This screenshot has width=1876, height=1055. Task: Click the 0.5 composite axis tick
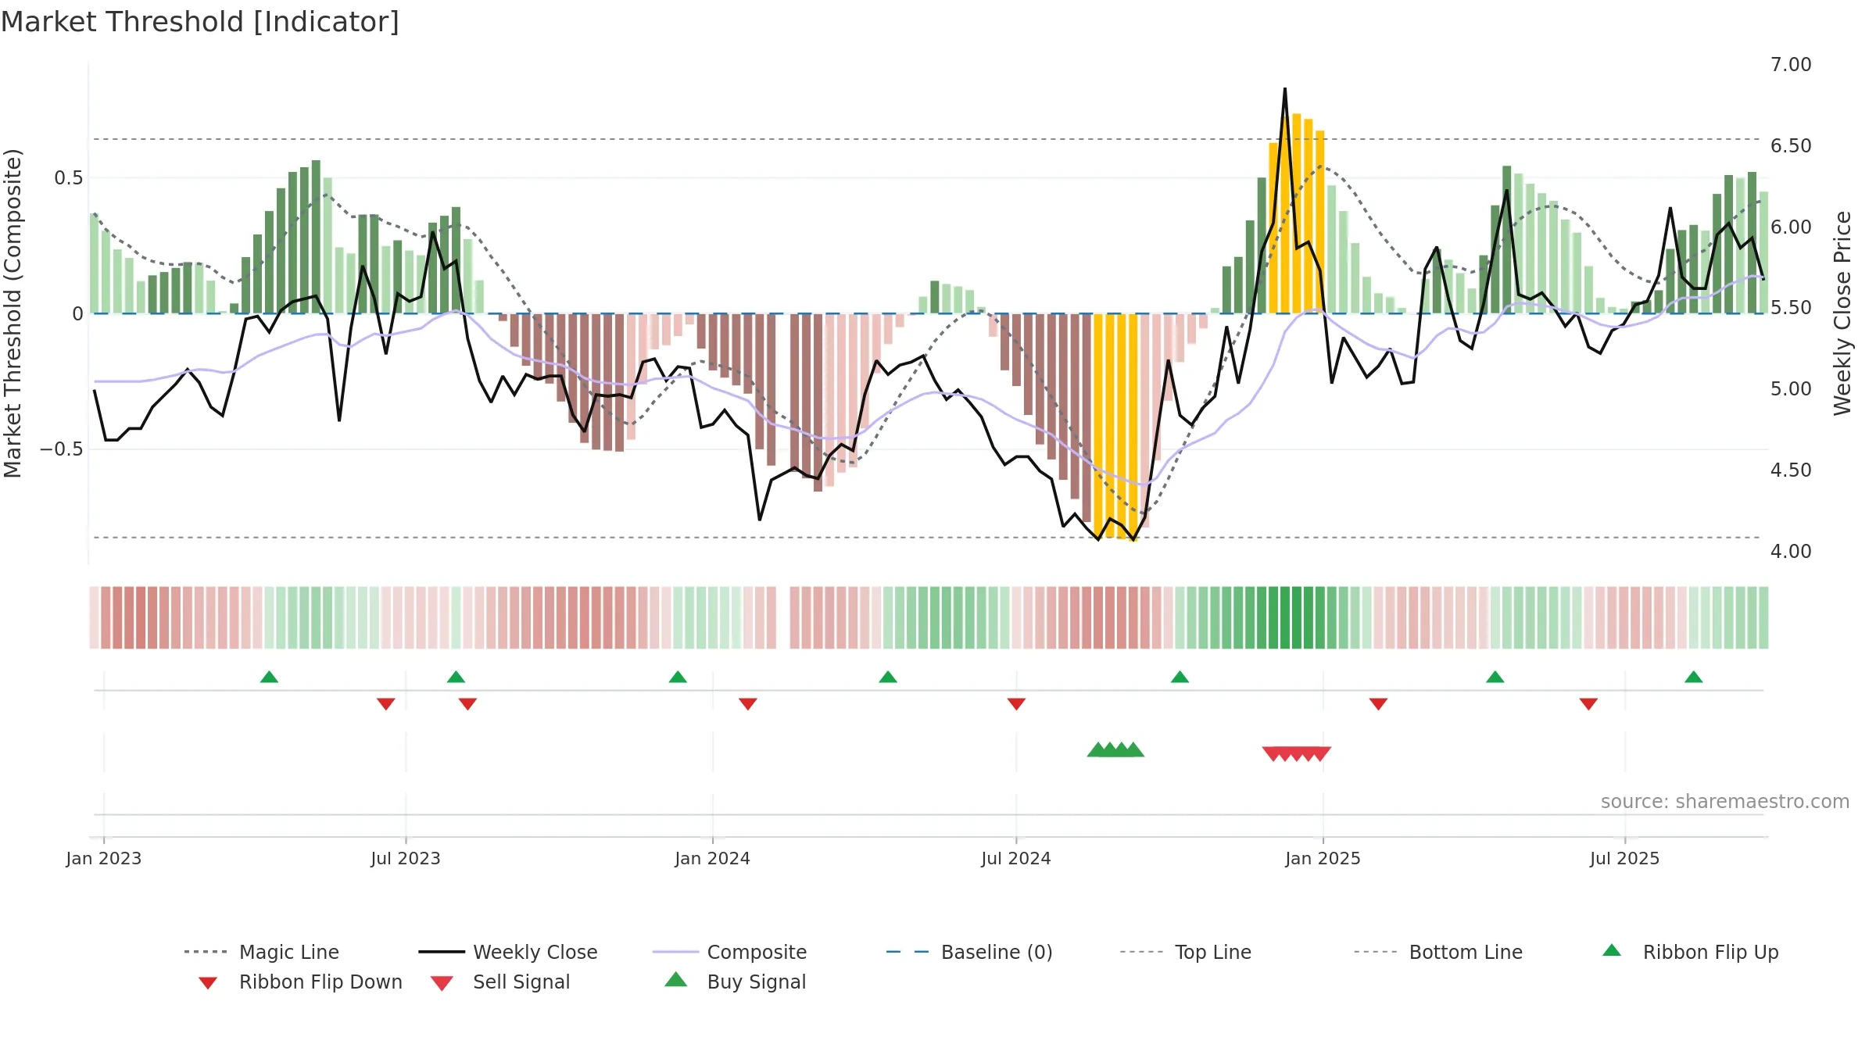click(x=68, y=178)
